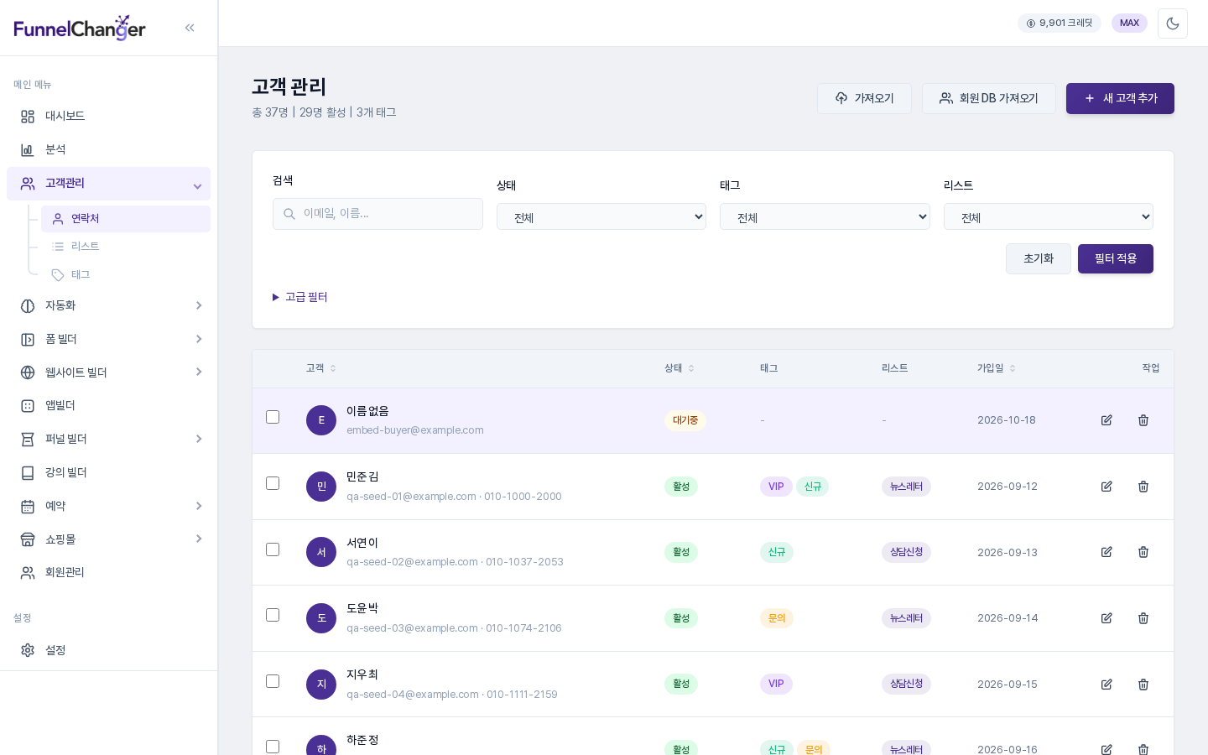
Task: Open 대시보드 from the sidebar
Action: pyautogui.click(x=109, y=117)
